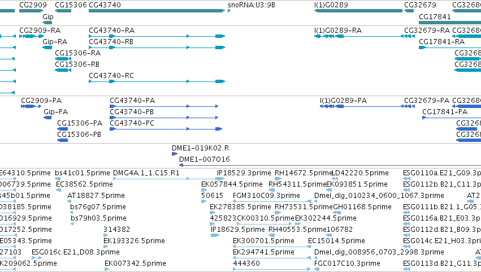
Task: Click transcript l(1)G0289-RA label
Action: tap(338, 31)
